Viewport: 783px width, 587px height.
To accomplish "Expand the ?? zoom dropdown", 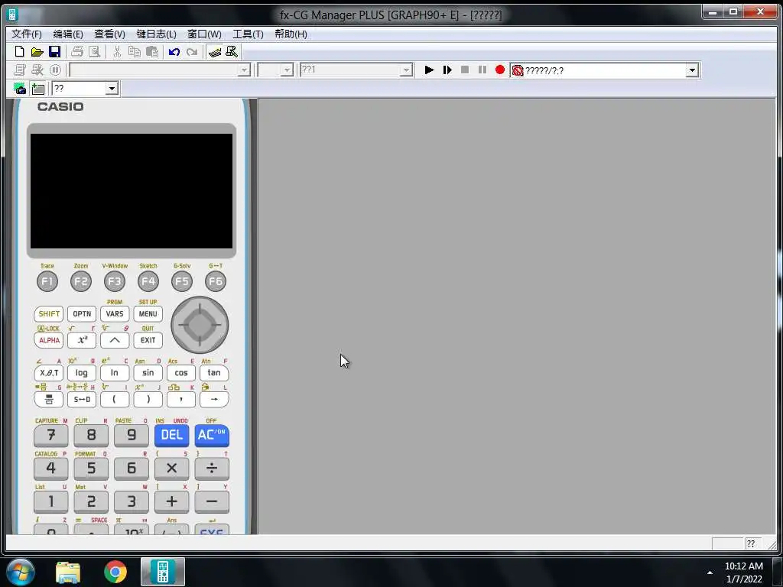I will tap(112, 89).
